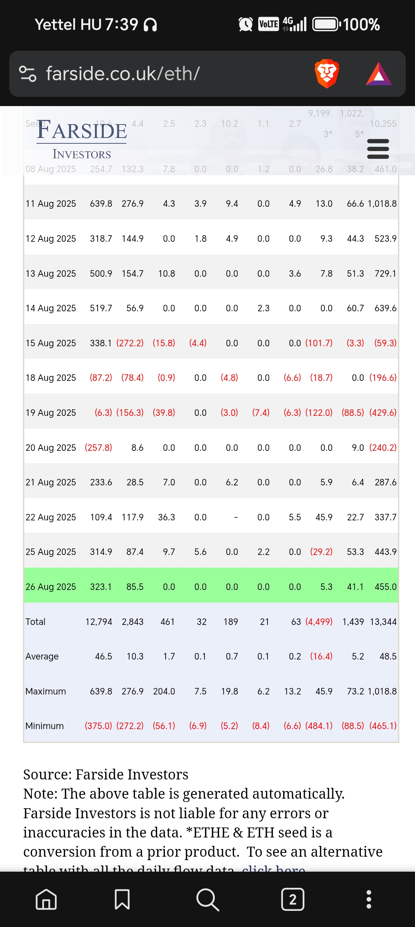Select the 14 Aug 2025 date cell
This screenshot has height=927, width=415.
click(51, 308)
